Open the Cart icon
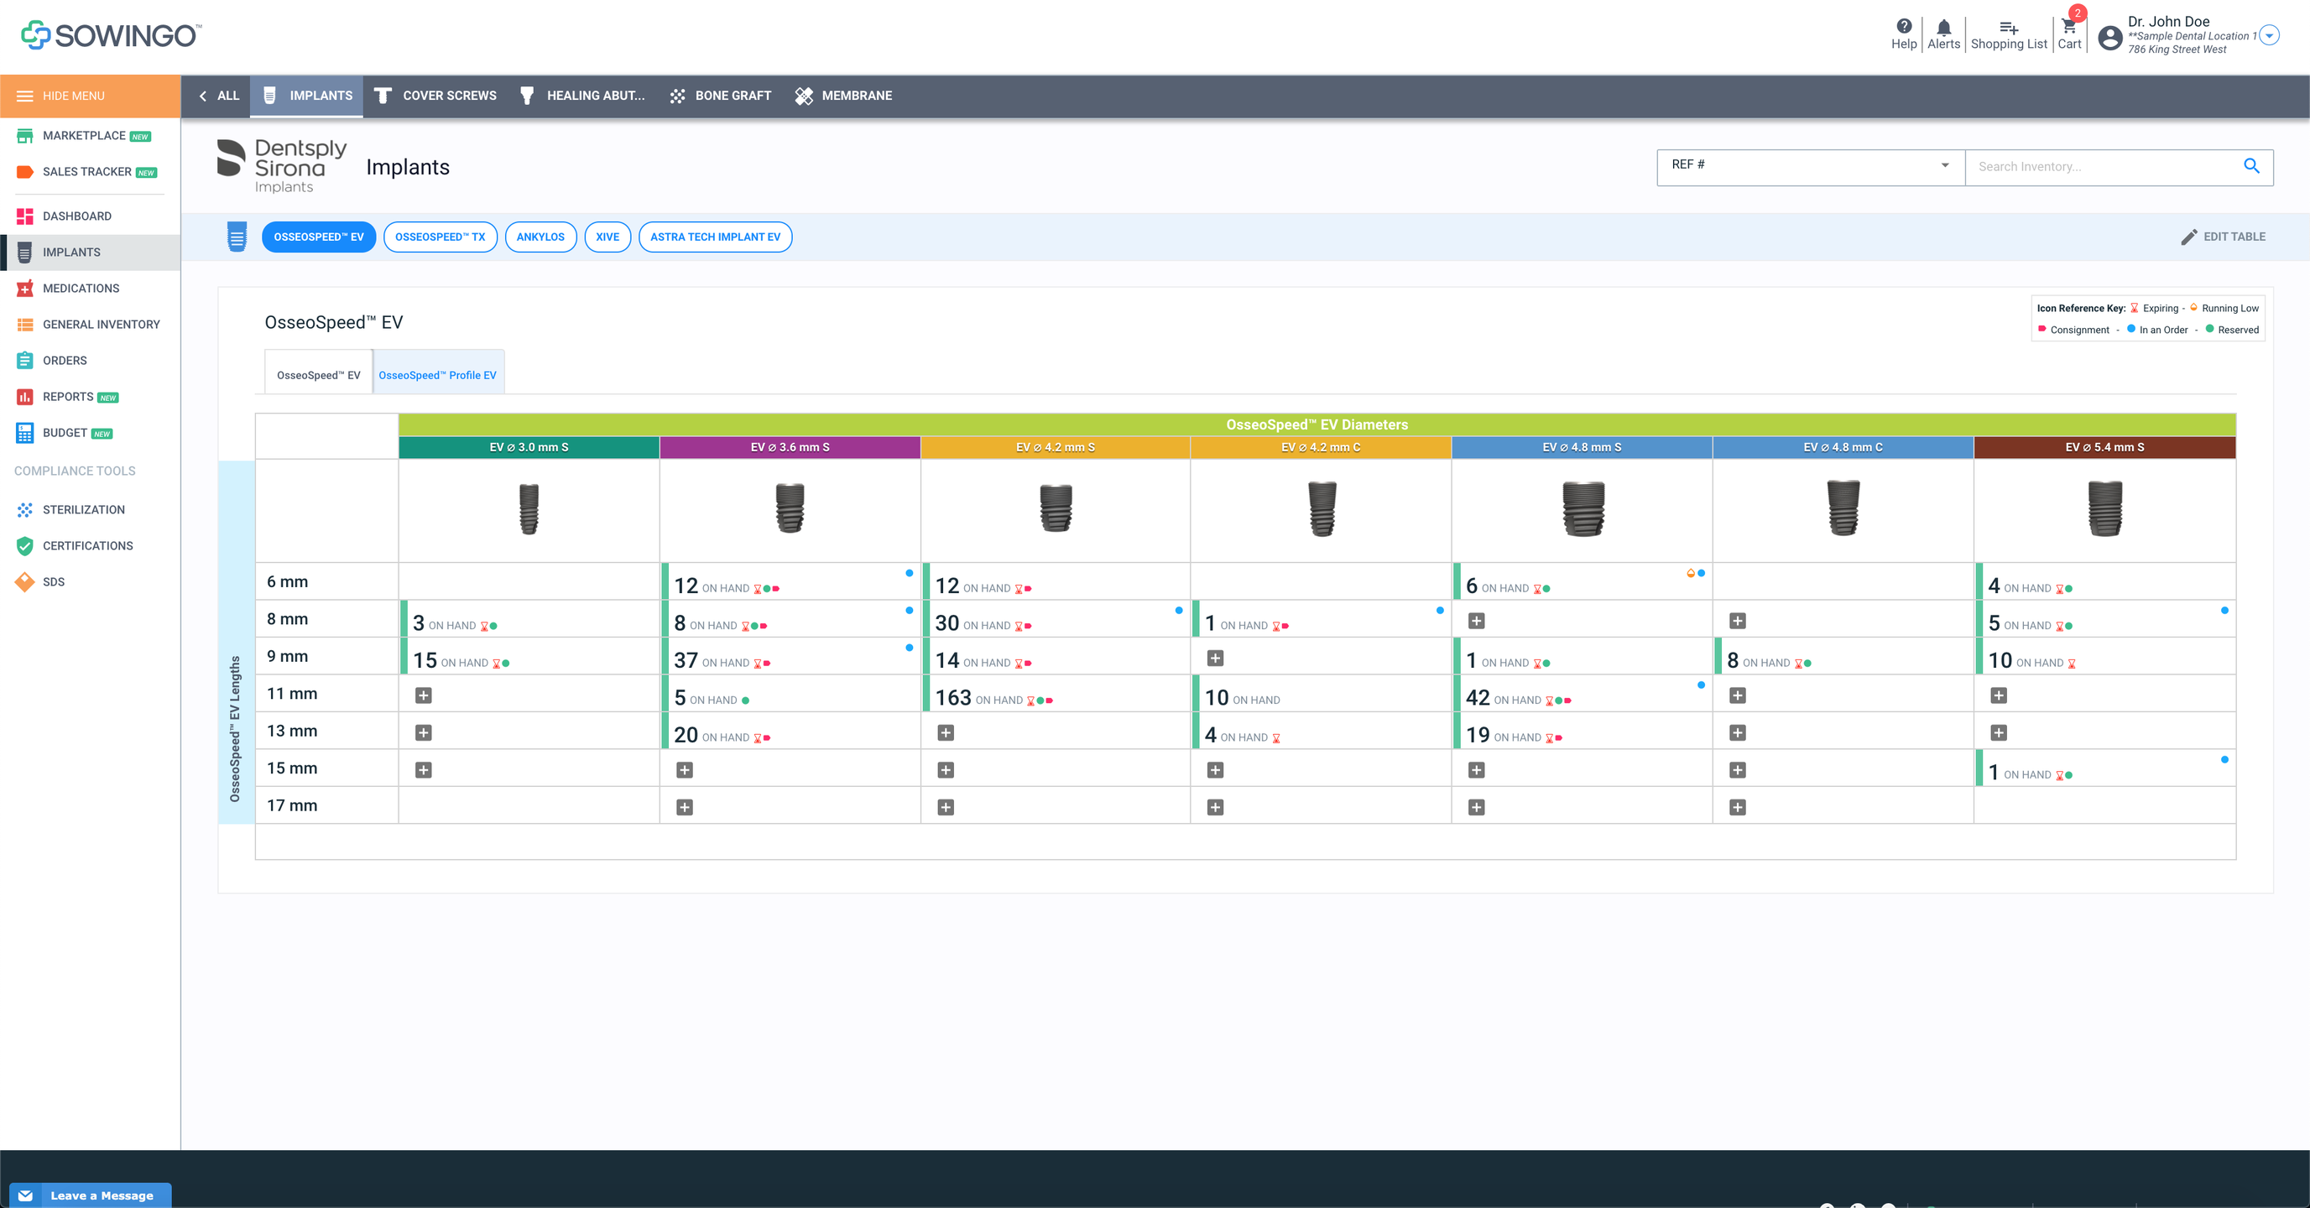This screenshot has width=2310, height=1208. click(x=2069, y=34)
